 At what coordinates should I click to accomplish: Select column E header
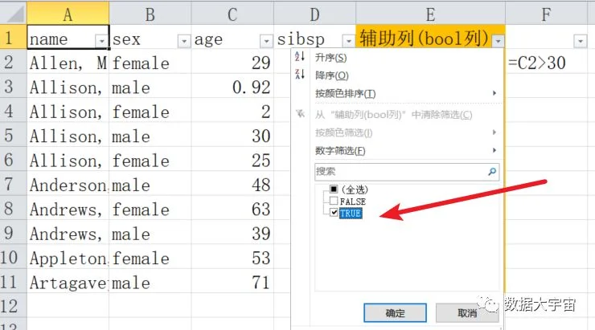tap(430, 14)
